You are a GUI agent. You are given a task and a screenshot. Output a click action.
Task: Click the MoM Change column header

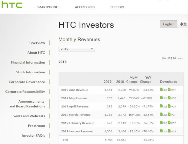(132, 80)
